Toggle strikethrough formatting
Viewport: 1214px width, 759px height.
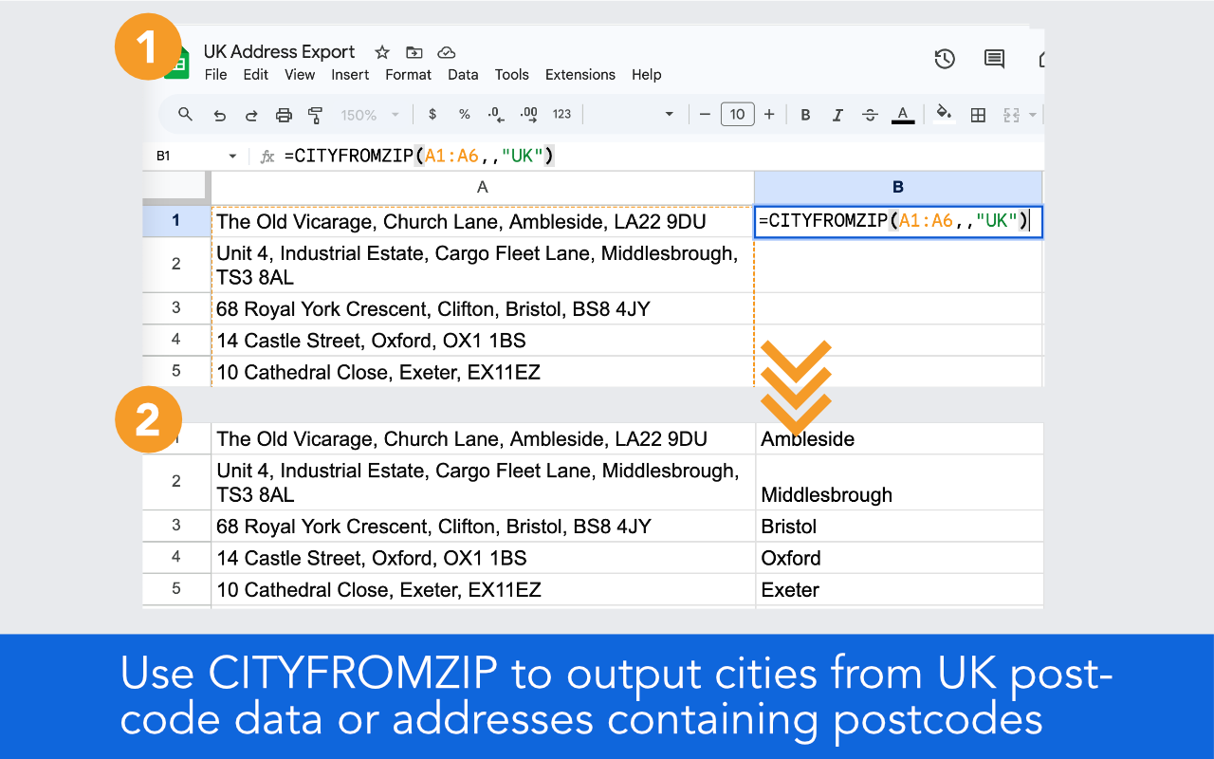click(870, 115)
